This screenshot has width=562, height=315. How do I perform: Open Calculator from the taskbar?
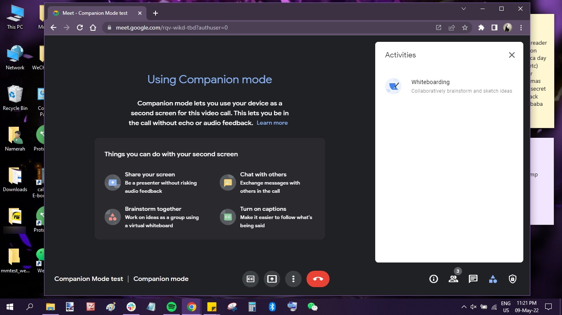(252, 306)
